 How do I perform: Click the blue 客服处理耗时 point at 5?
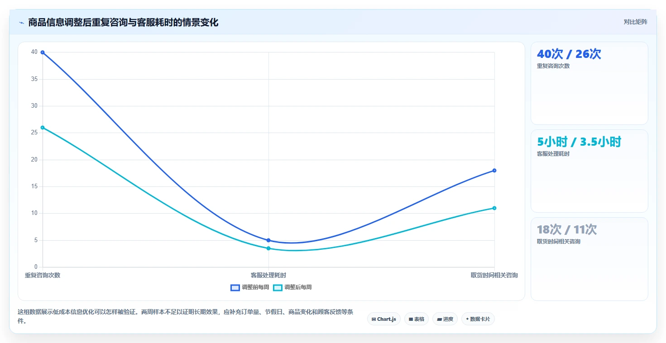click(268, 240)
